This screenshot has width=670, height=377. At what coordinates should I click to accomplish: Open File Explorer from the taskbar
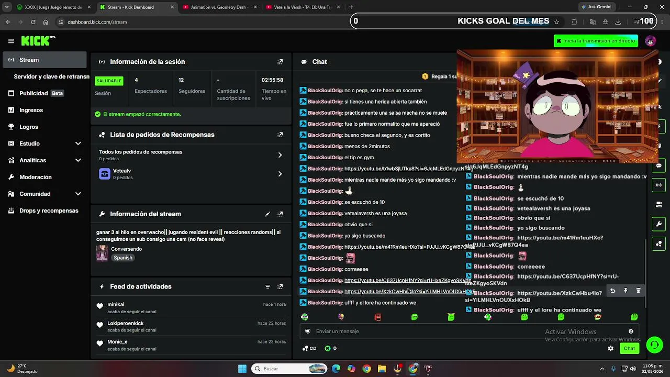tap(382, 369)
